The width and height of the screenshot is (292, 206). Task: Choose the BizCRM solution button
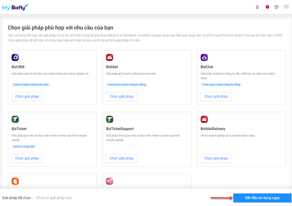27,96
